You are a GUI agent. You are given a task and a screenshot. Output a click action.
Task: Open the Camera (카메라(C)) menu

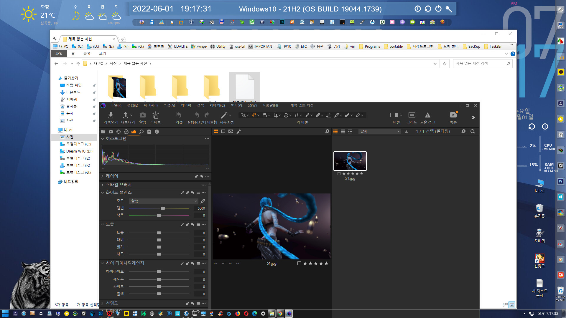pos(217,105)
